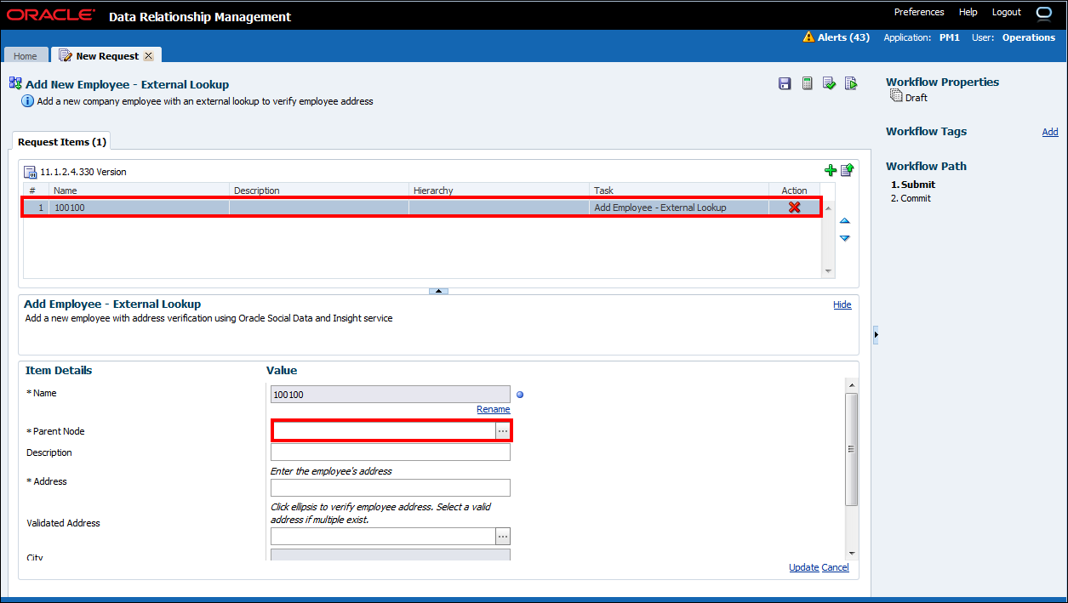
Task: Click the Save request icon
Action: pyautogui.click(x=785, y=83)
